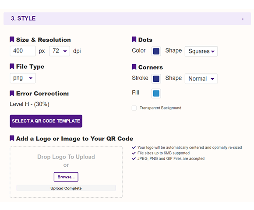Click the bookmark icon beside Corners heading
Image resolution: width=254 pixels, height=210 pixels.
pyautogui.click(x=134, y=67)
